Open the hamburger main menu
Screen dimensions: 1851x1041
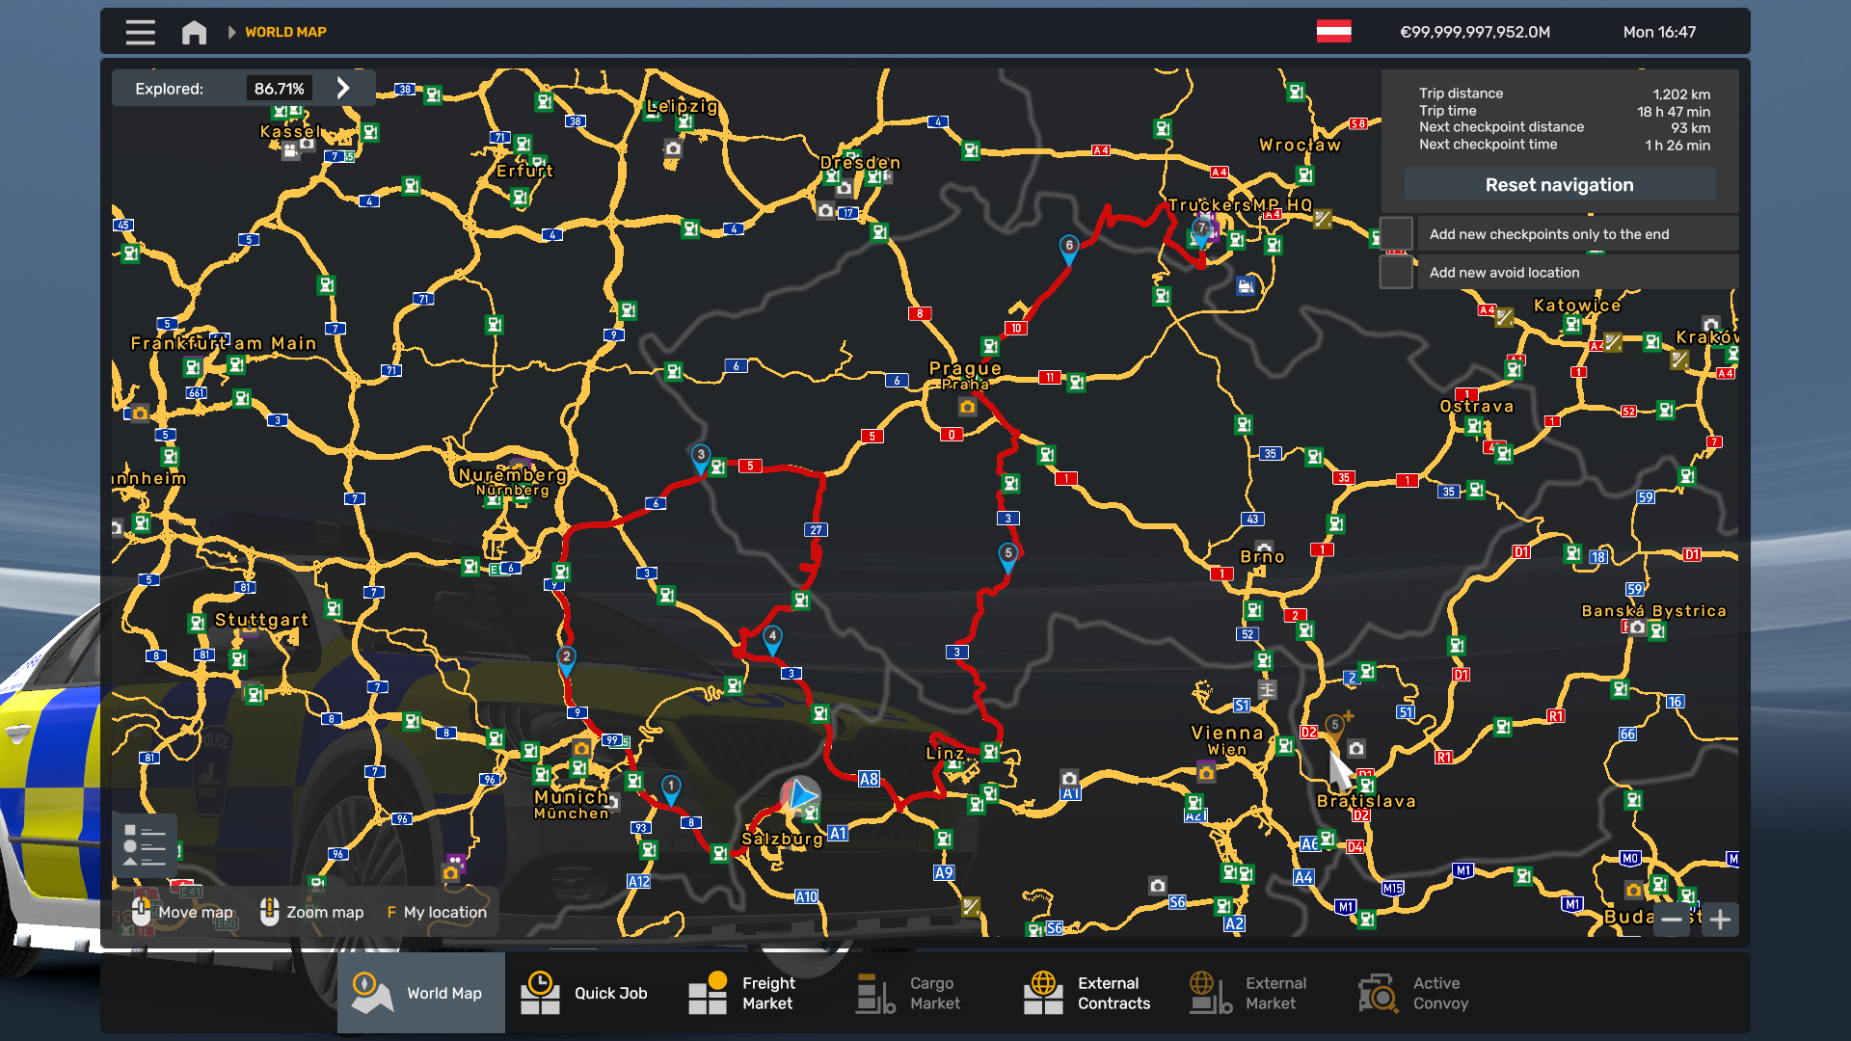pos(140,32)
